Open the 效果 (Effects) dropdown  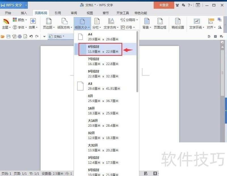tap(33, 24)
